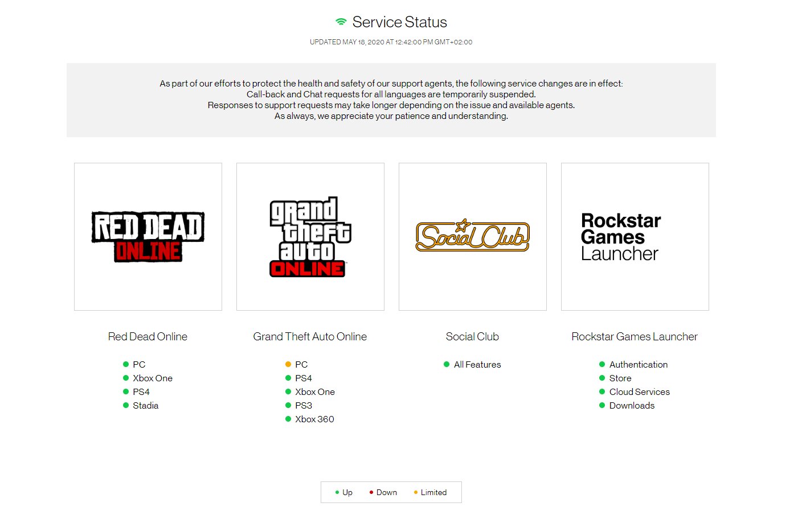Select the All Features text
This screenshot has width=802, height=515.
(477, 364)
